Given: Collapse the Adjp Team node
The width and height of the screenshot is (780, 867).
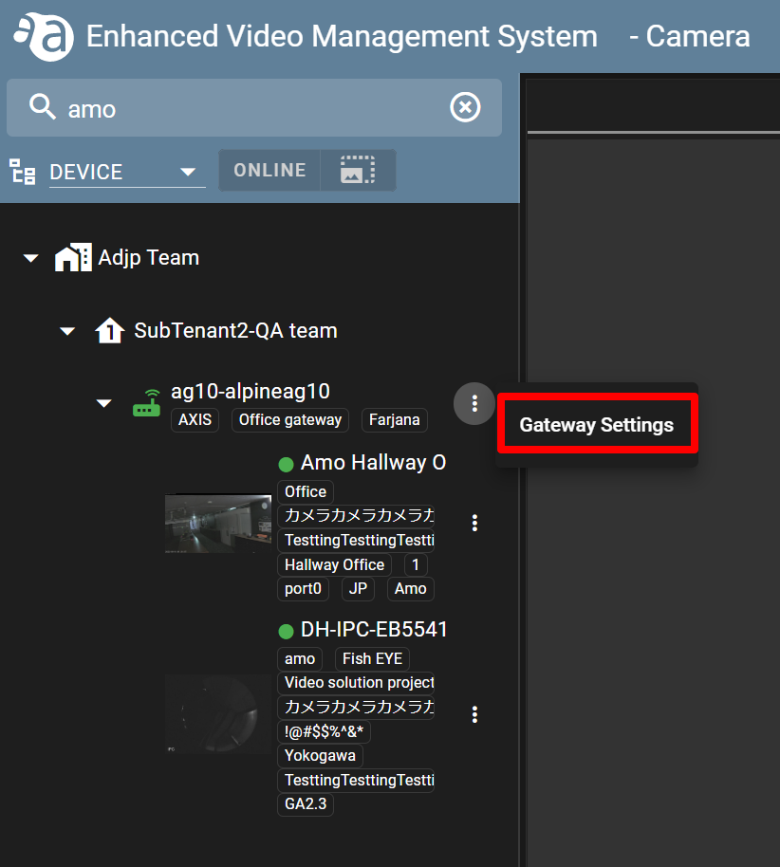Looking at the screenshot, I should (x=31, y=258).
